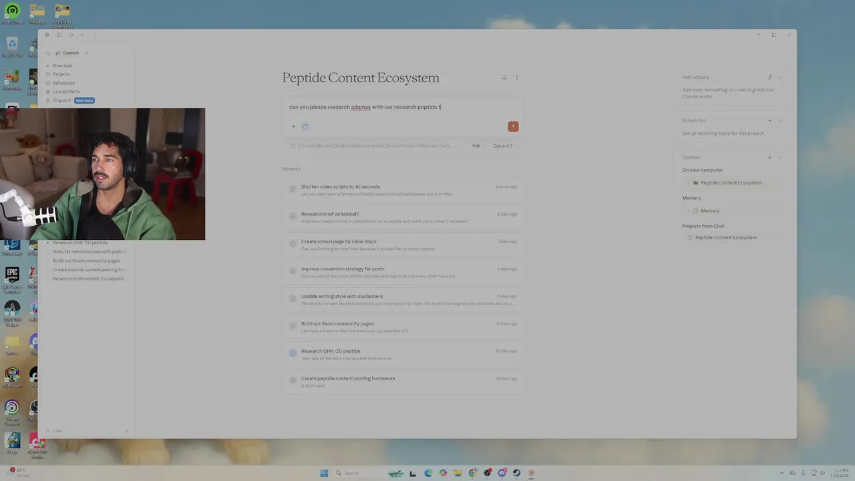Send the message with orange arrow button
855x481 pixels.
(513, 126)
